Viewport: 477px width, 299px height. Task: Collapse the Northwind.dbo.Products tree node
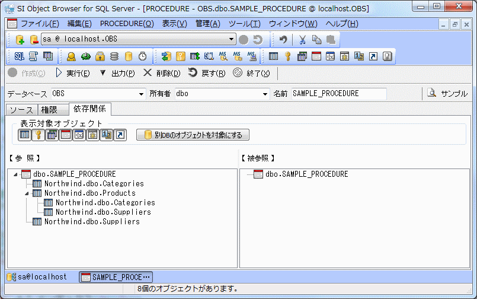(x=27, y=193)
